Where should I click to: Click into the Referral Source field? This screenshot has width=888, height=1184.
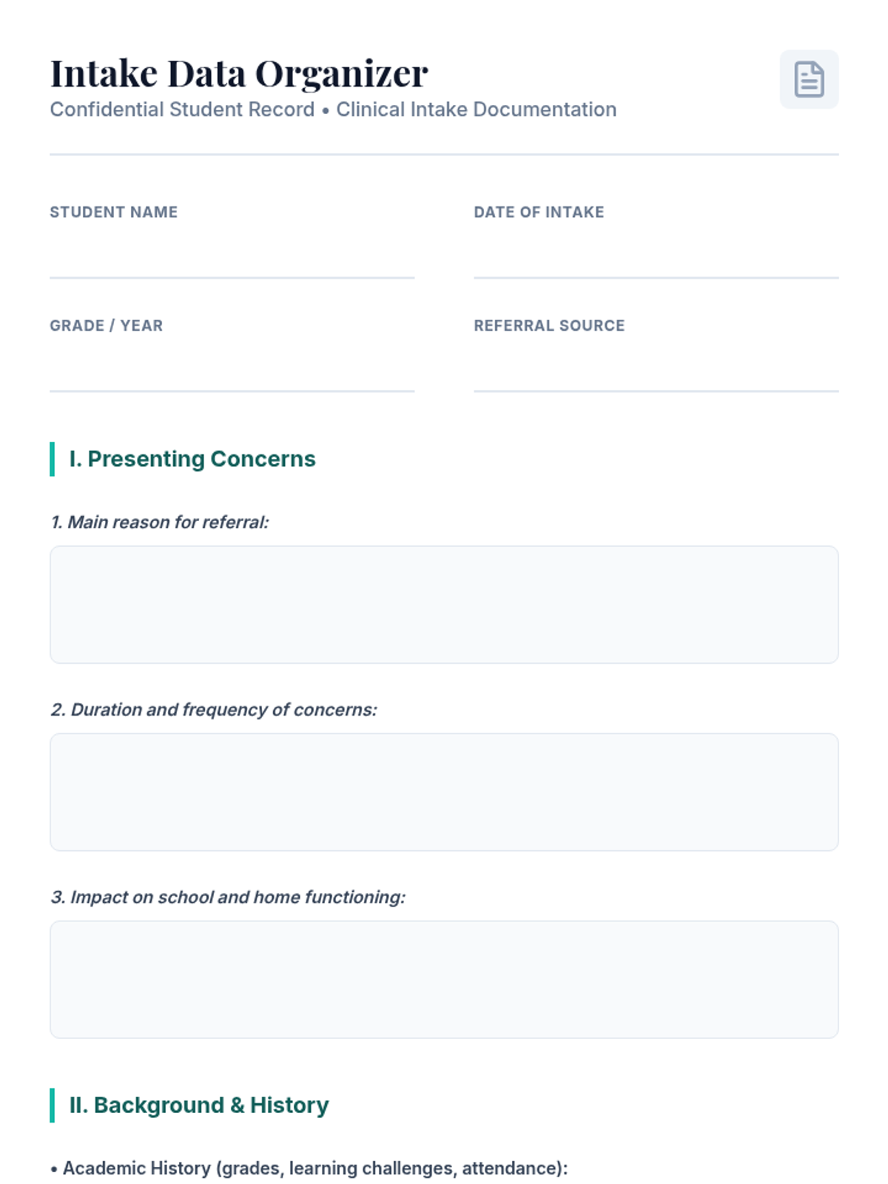pos(656,371)
